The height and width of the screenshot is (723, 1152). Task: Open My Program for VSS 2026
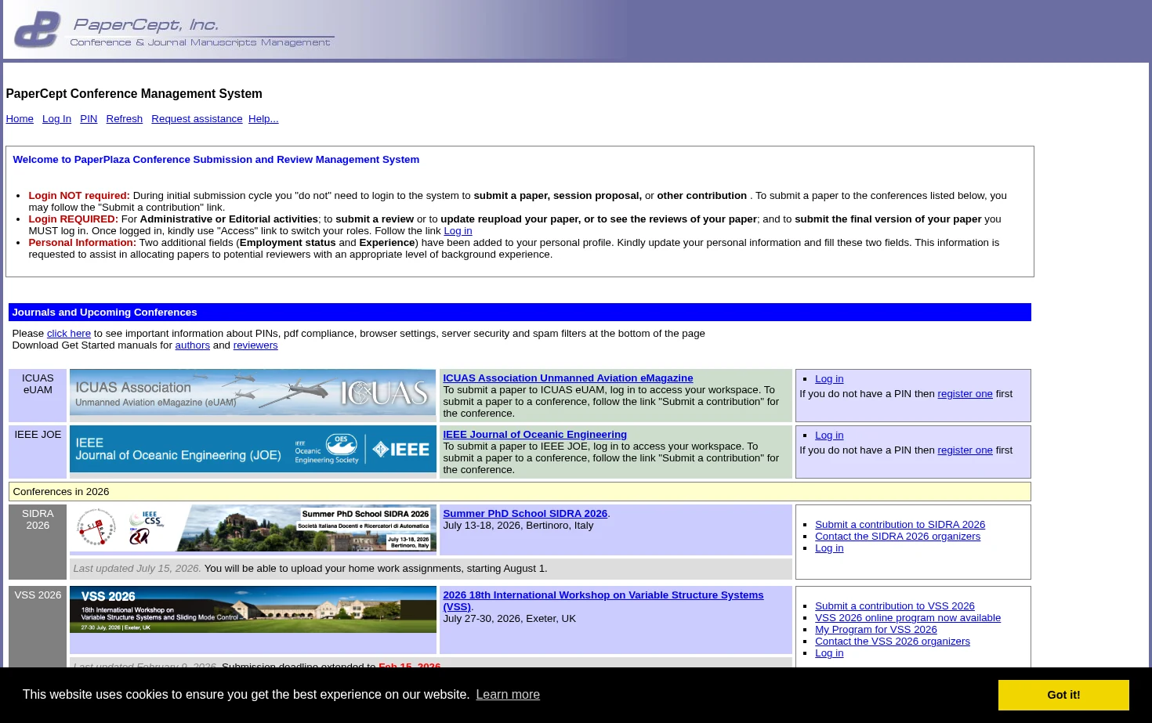click(x=875, y=630)
